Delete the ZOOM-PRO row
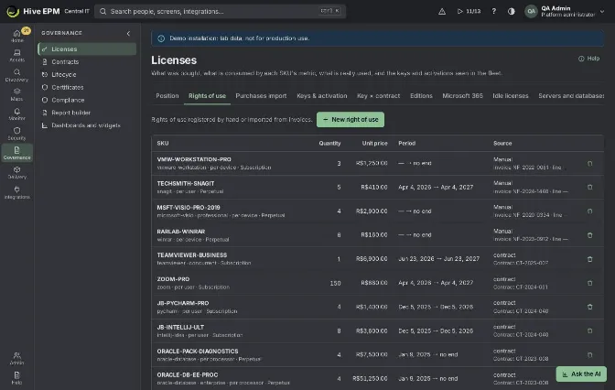Image resolution: width=615 pixels, height=390 pixels. click(589, 283)
